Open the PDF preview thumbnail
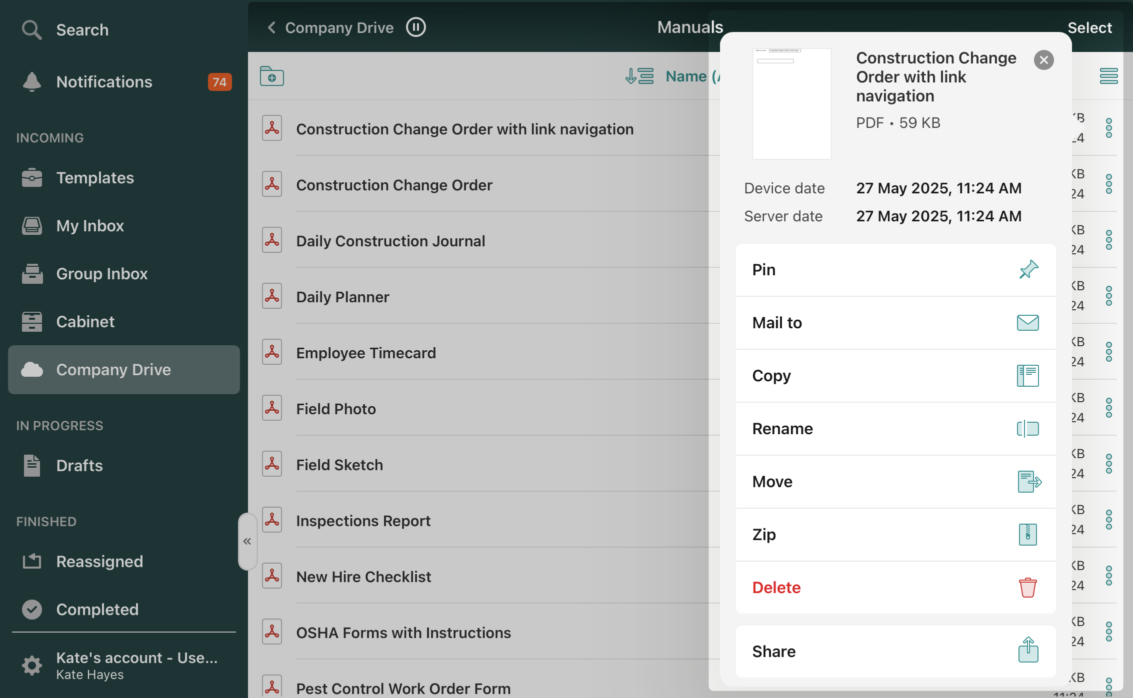This screenshot has width=1133, height=698. (x=791, y=104)
